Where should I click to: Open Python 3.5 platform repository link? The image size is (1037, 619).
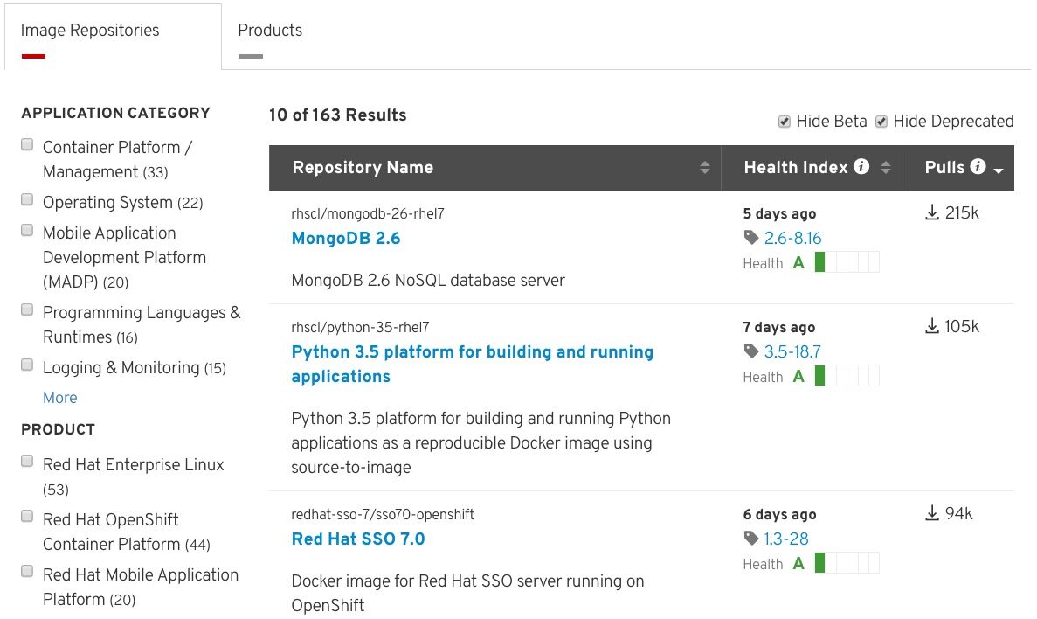pyautogui.click(x=473, y=364)
